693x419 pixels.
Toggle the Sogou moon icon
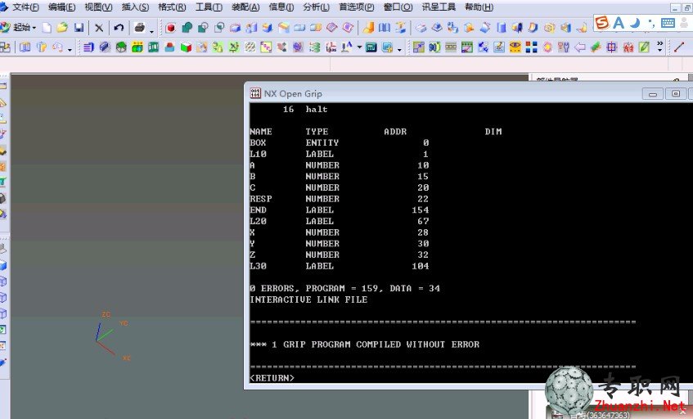(x=635, y=23)
